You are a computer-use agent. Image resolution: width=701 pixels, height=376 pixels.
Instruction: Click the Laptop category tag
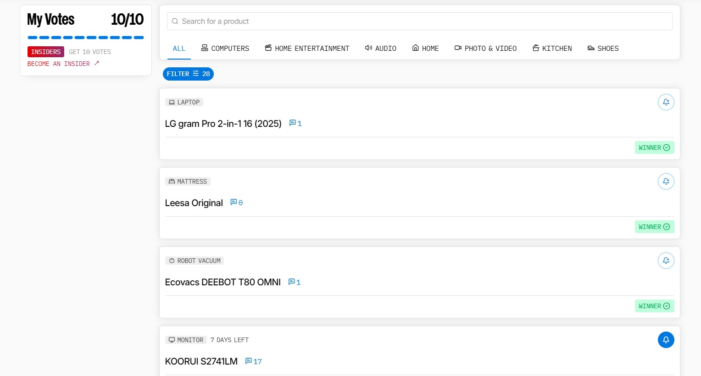click(184, 102)
